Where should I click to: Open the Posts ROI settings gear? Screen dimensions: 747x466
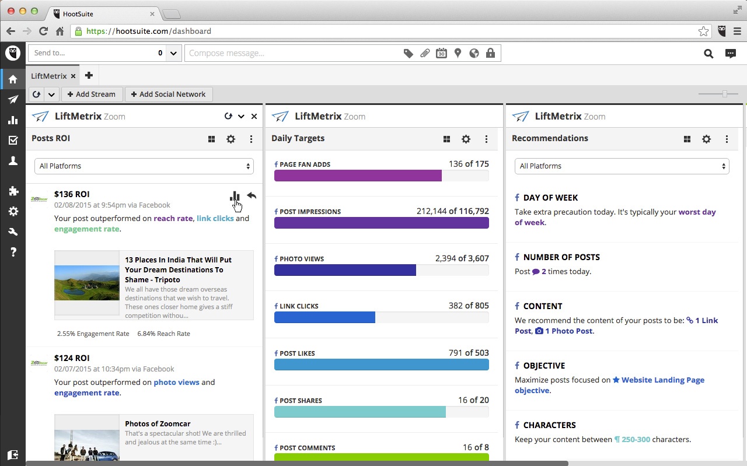(231, 139)
